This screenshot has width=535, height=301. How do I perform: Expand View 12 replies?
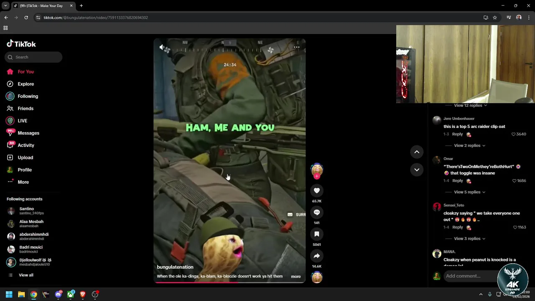coord(470,105)
